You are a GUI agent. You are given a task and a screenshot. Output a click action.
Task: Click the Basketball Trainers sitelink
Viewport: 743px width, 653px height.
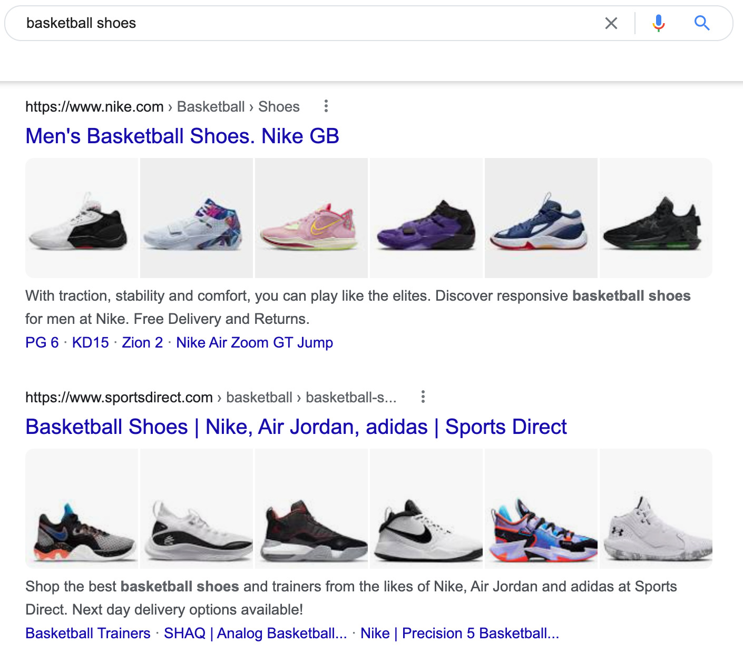pyautogui.click(x=87, y=633)
